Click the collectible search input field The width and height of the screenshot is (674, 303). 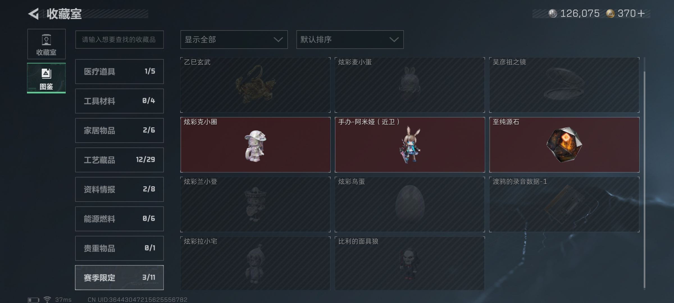(x=119, y=40)
